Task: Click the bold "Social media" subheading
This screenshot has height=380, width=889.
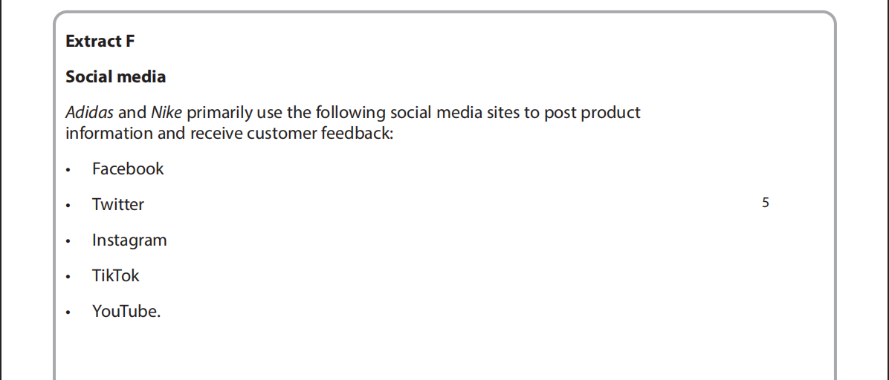Action: tap(115, 77)
